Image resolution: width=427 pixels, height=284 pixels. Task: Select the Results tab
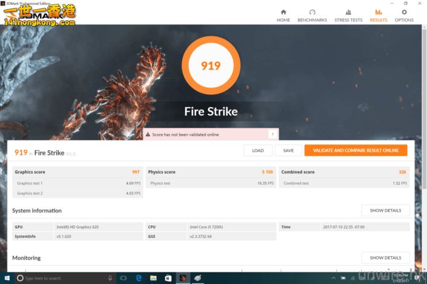point(378,15)
